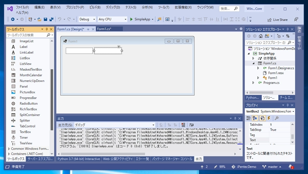Click the Navigate Backward arrow icon
Screen dimensions: 308x174
tap(13, 19)
